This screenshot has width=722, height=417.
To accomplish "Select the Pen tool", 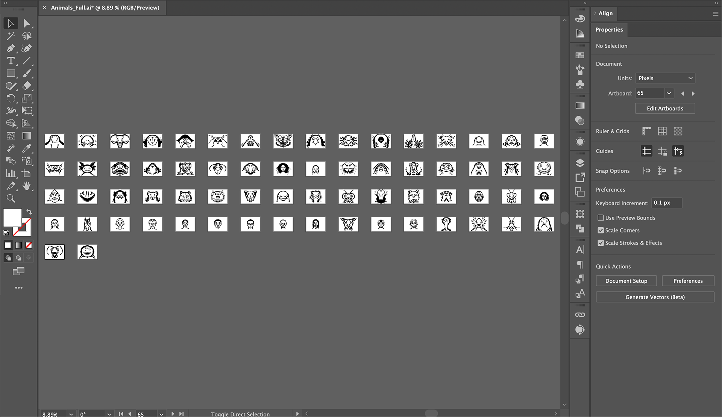I will pyautogui.click(x=11, y=48).
